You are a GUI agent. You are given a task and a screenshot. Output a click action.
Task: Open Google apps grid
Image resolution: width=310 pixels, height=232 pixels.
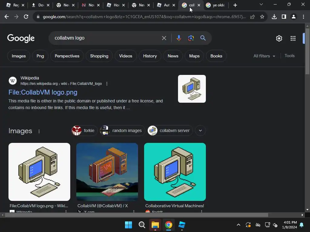293,38
